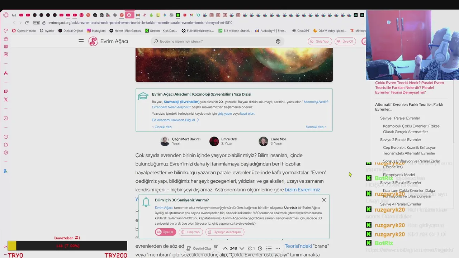Open the sidebar history clock icon
This screenshot has width=459, height=258.
6,137
